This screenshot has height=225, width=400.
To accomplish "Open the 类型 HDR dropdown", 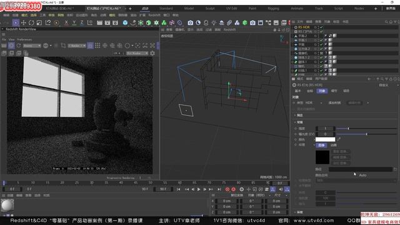I will (x=314, y=102).
